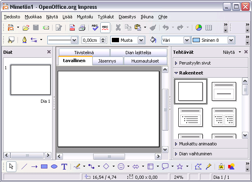Open the Tiedosto menu
The height and width of the screenshot is (182, 252).
[x=12, y=17]
